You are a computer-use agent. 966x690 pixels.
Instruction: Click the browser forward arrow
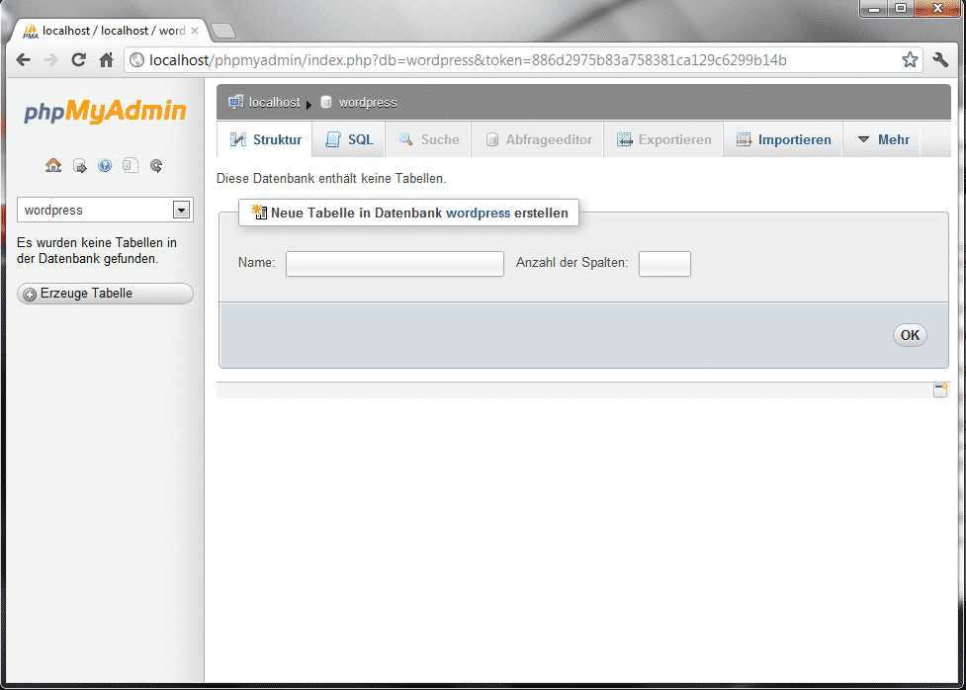pyautogui.click(x=50, y=59)
